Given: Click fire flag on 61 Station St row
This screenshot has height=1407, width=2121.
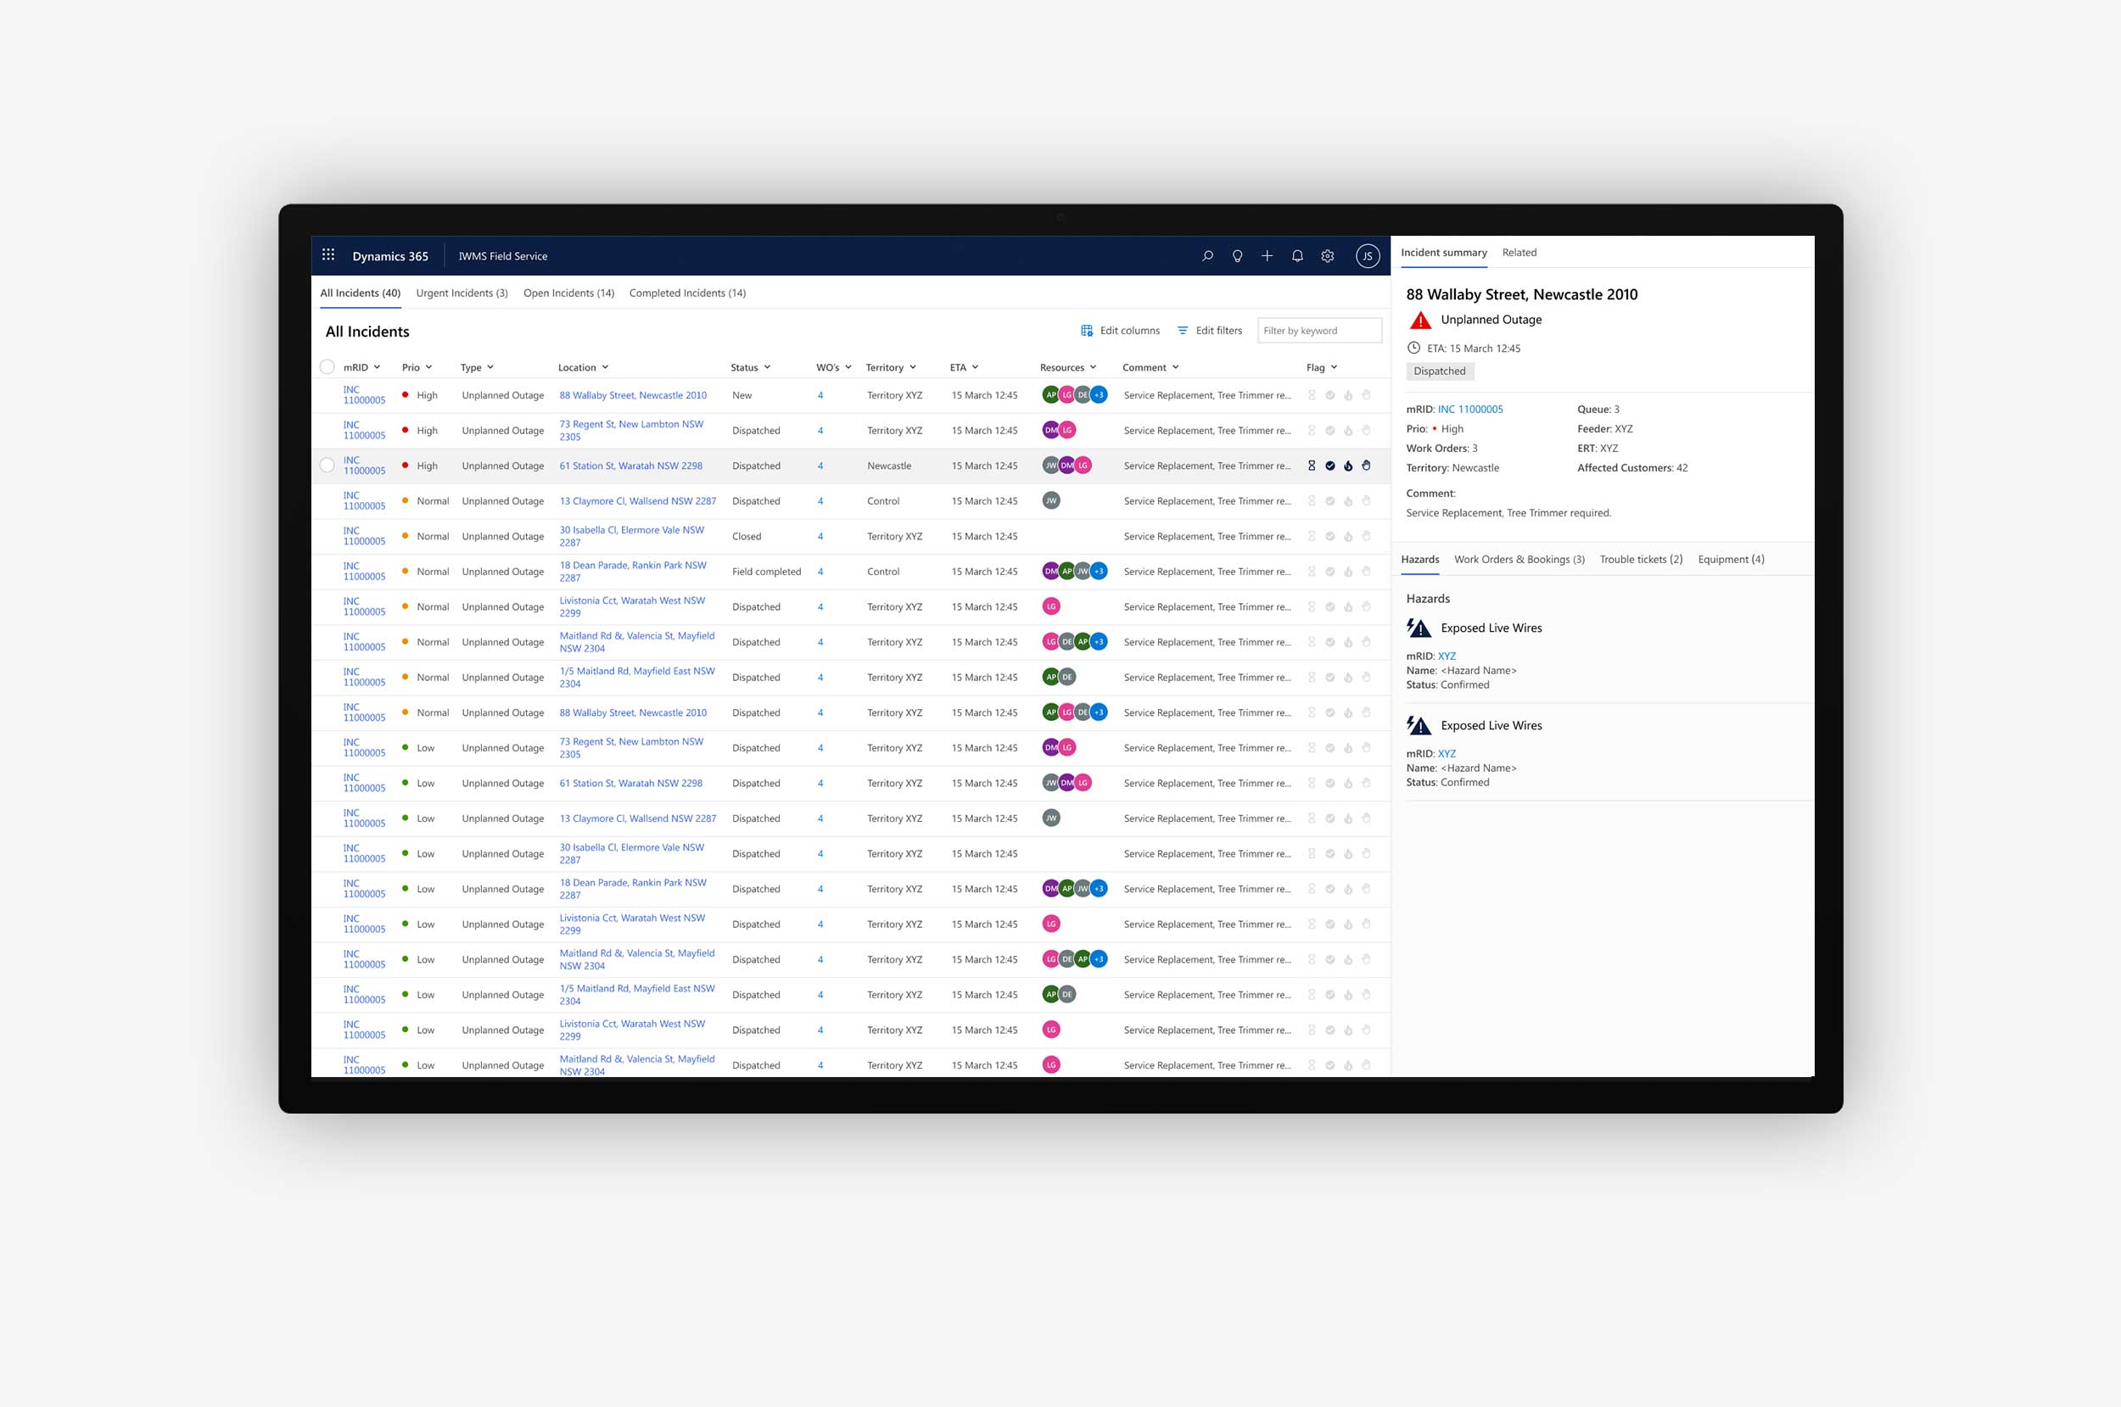Looking at the screenshot, I should point(1347,466).
